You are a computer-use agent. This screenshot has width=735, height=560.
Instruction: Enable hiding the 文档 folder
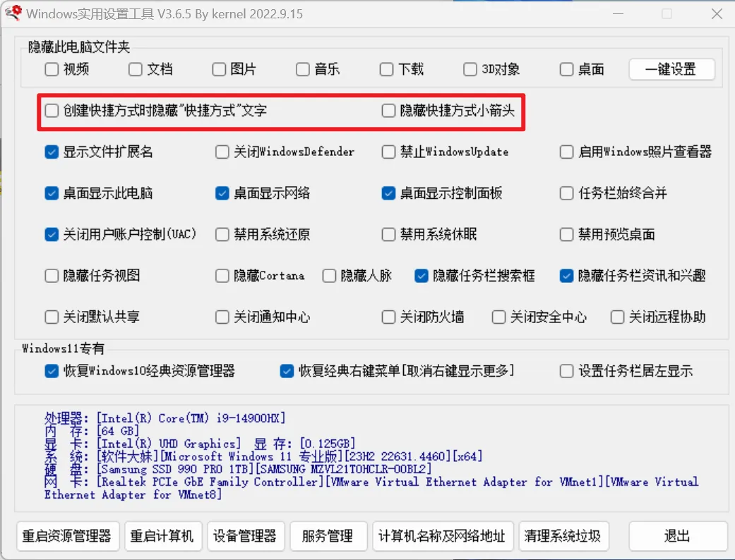pyautogui.click(x=134, y=69)
